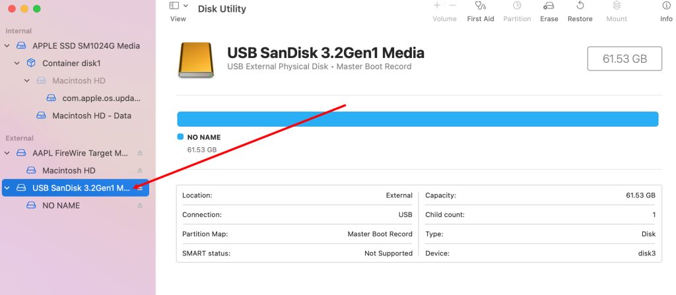Click the add volume plus button
Image resolution: width=676 pixels, height=295 pixels.
coord(437,5)
